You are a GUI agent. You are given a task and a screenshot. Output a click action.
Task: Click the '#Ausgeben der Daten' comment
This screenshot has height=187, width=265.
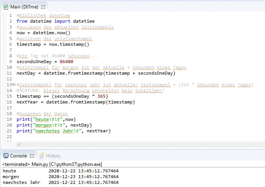point(42,114)
